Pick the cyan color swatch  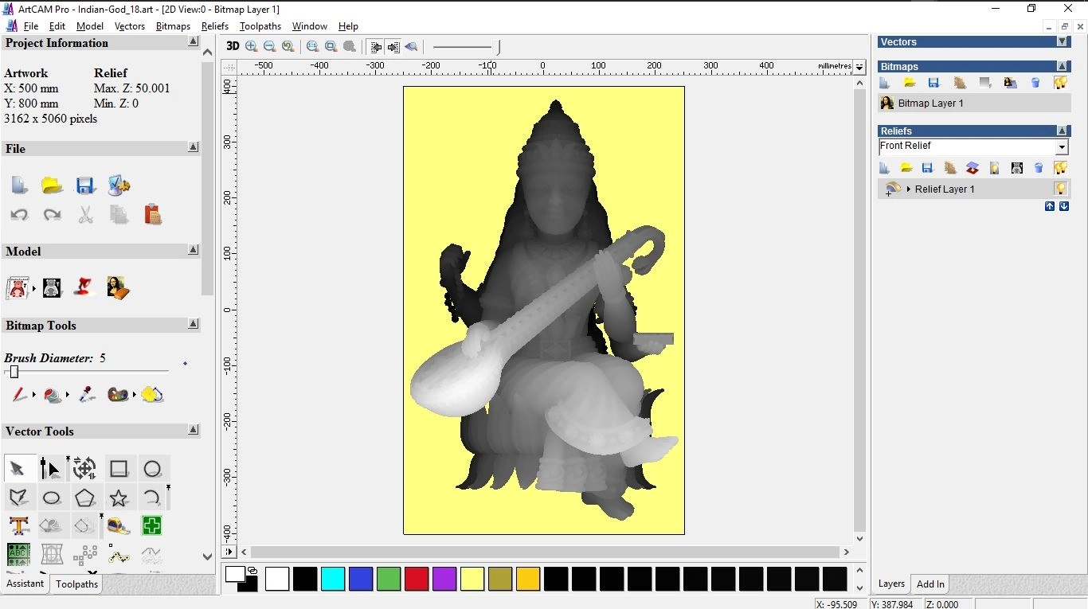coord(333,579)
